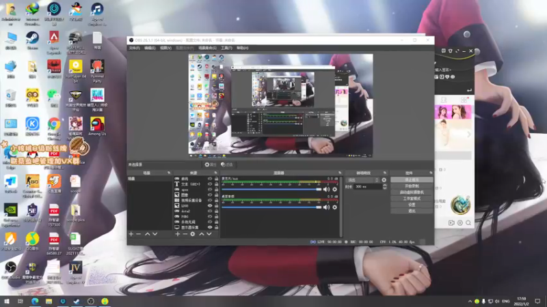
Task: Open the 编辑(E) menu
Action: point(150,48)
